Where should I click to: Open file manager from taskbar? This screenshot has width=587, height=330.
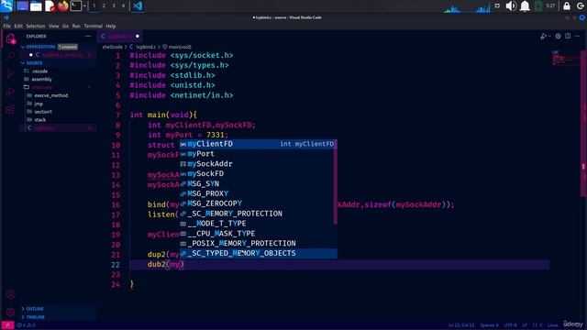pos(36,6)
